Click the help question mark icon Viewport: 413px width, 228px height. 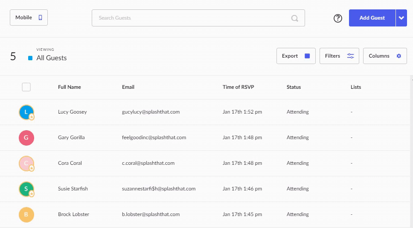pos(337,18)
